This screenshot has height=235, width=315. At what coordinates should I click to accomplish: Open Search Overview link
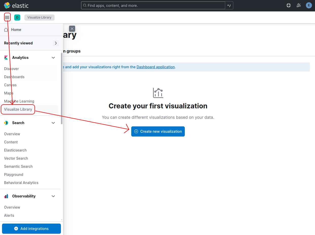(x=12, y=134)
